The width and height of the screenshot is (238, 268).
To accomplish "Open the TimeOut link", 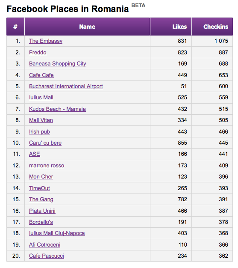I will (39, 188).
